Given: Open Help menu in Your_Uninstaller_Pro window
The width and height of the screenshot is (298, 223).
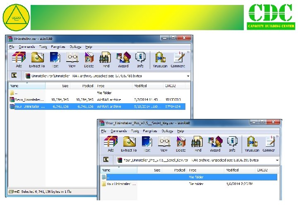Looking at the screenshot, I should [181, 131].
